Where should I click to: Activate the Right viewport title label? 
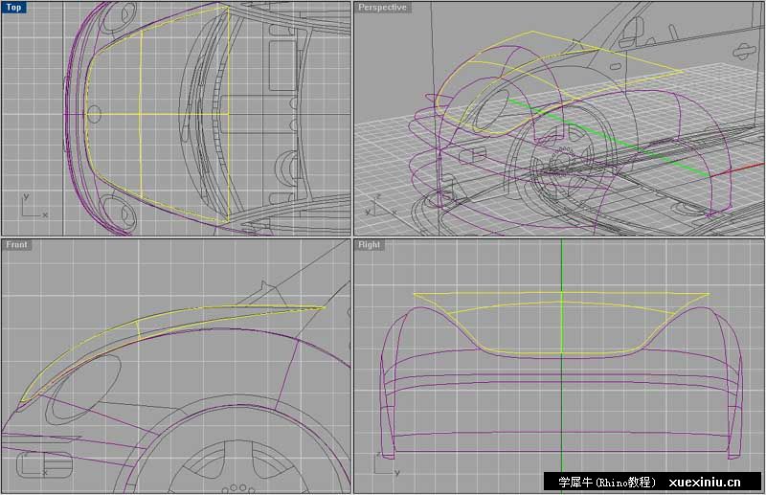pos(369,244)
